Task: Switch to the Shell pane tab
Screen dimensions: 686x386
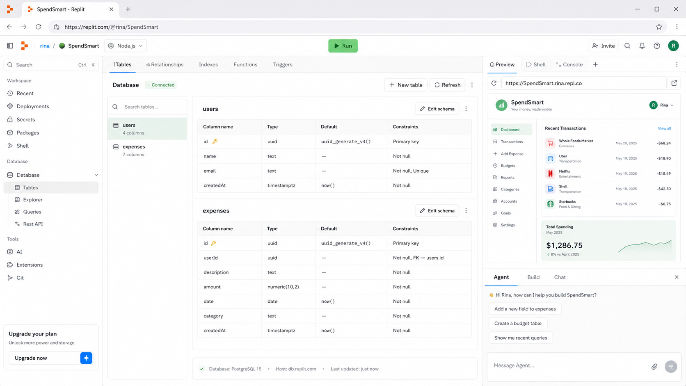Action: click(x=536, y=65)
